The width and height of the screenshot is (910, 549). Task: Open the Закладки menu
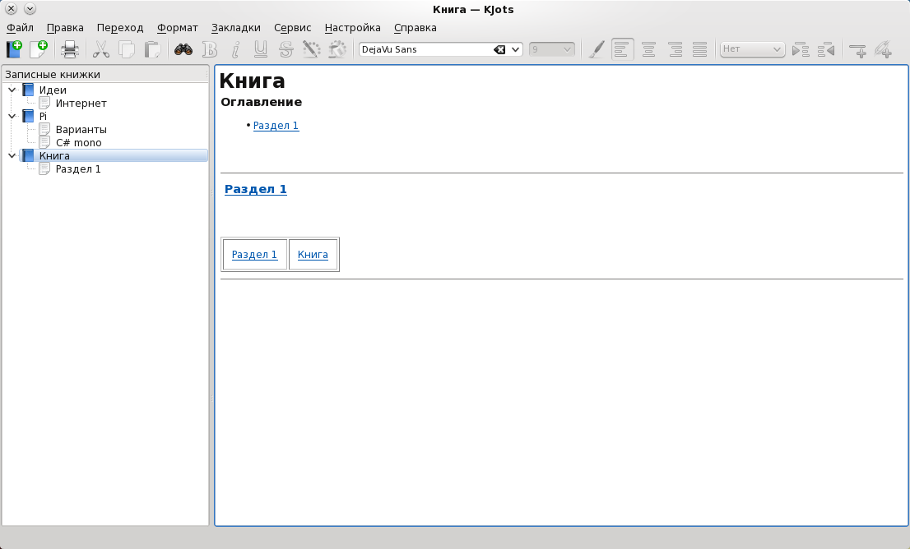(x=235, y=27)
